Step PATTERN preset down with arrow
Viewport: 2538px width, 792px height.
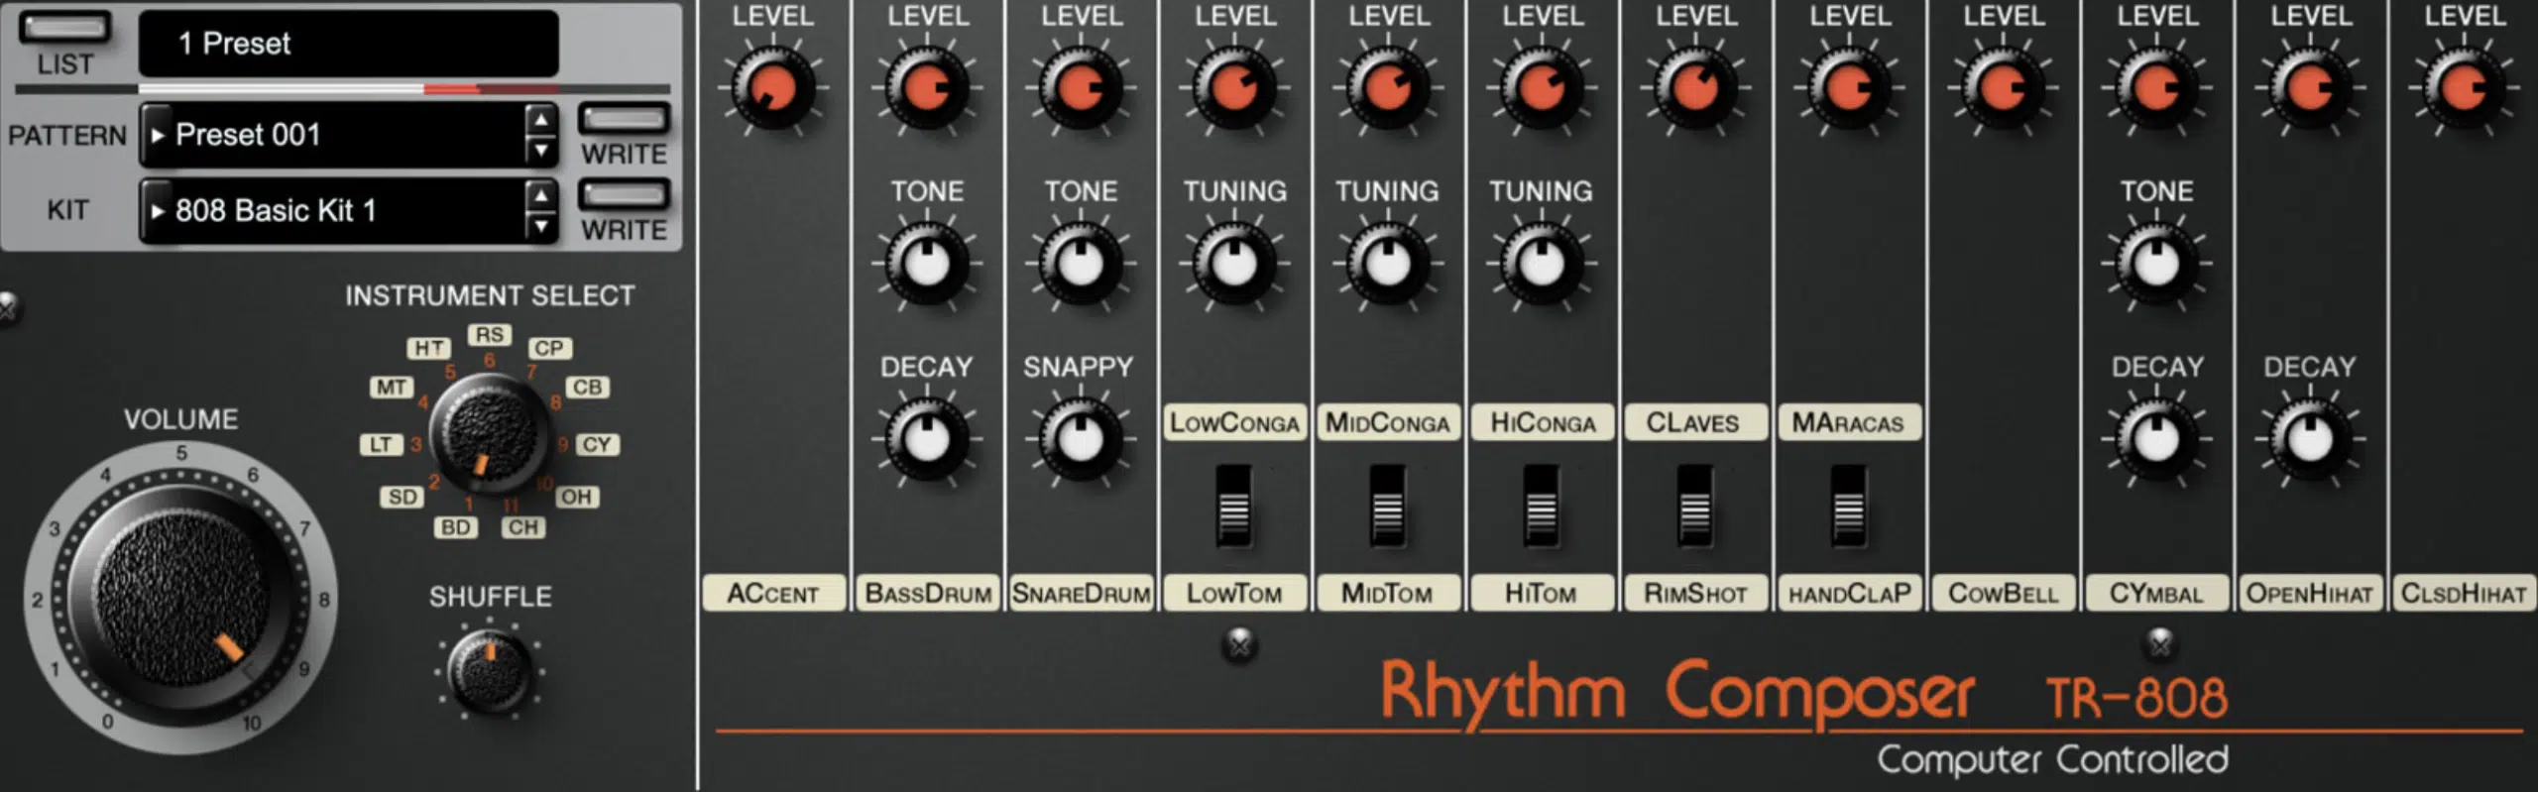[x=540, y=151]
